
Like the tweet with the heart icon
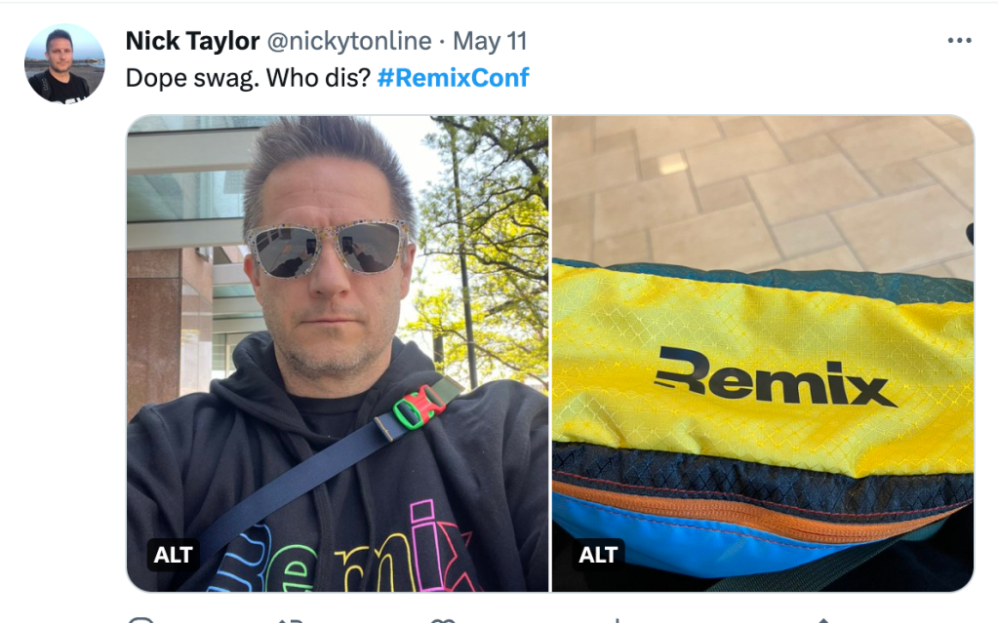[x=443, y=620]
